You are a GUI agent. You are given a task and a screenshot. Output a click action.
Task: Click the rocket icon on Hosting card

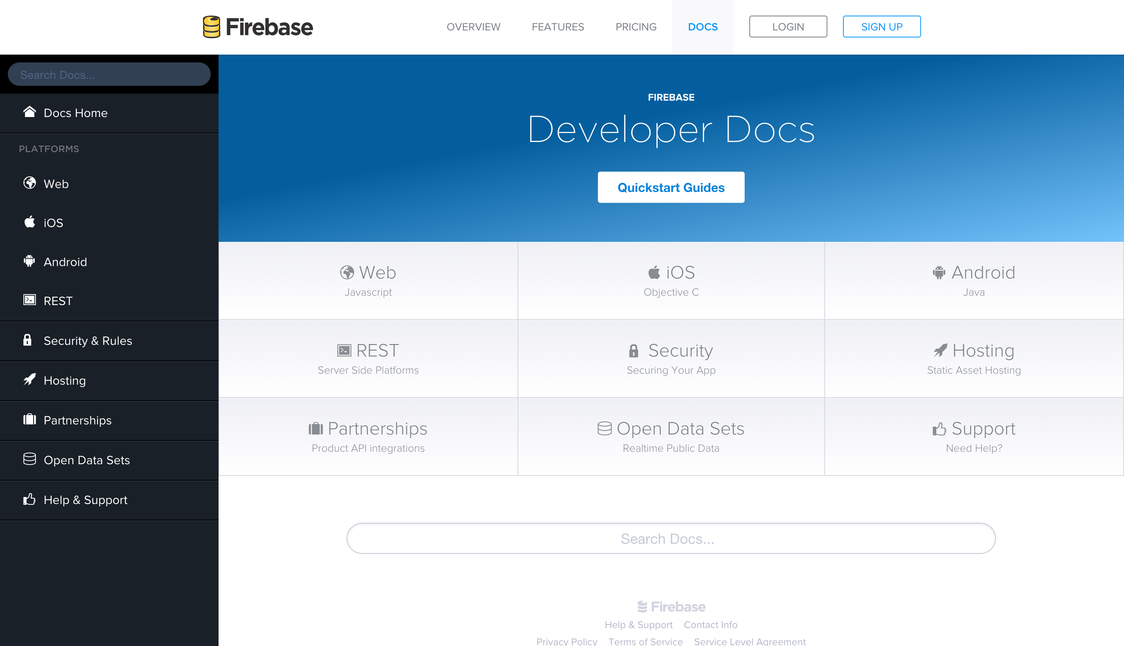pyautogui.click(x=940, y=351)
